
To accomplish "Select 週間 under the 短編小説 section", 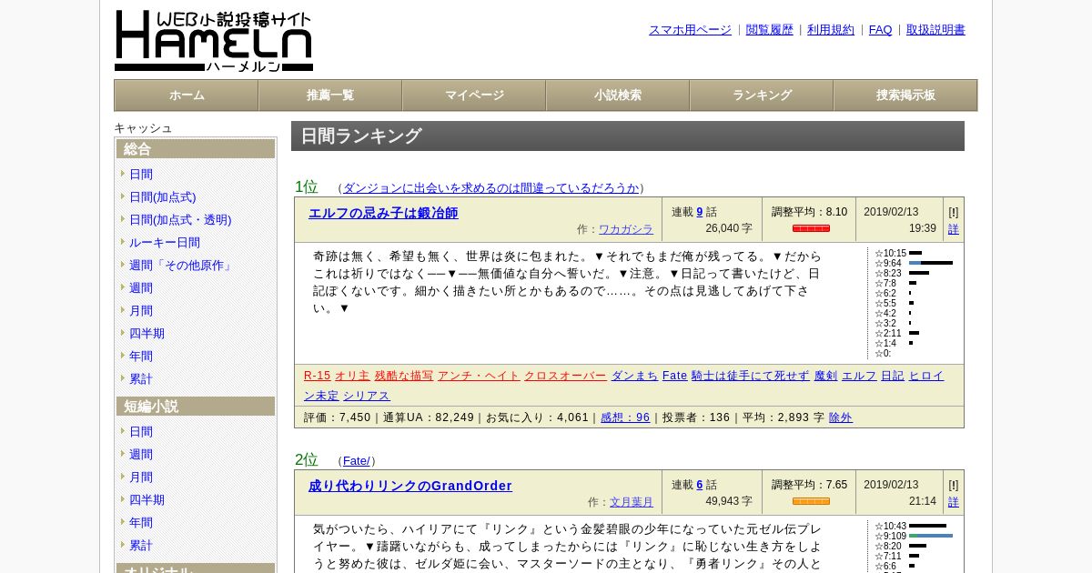I will [141, 455].
